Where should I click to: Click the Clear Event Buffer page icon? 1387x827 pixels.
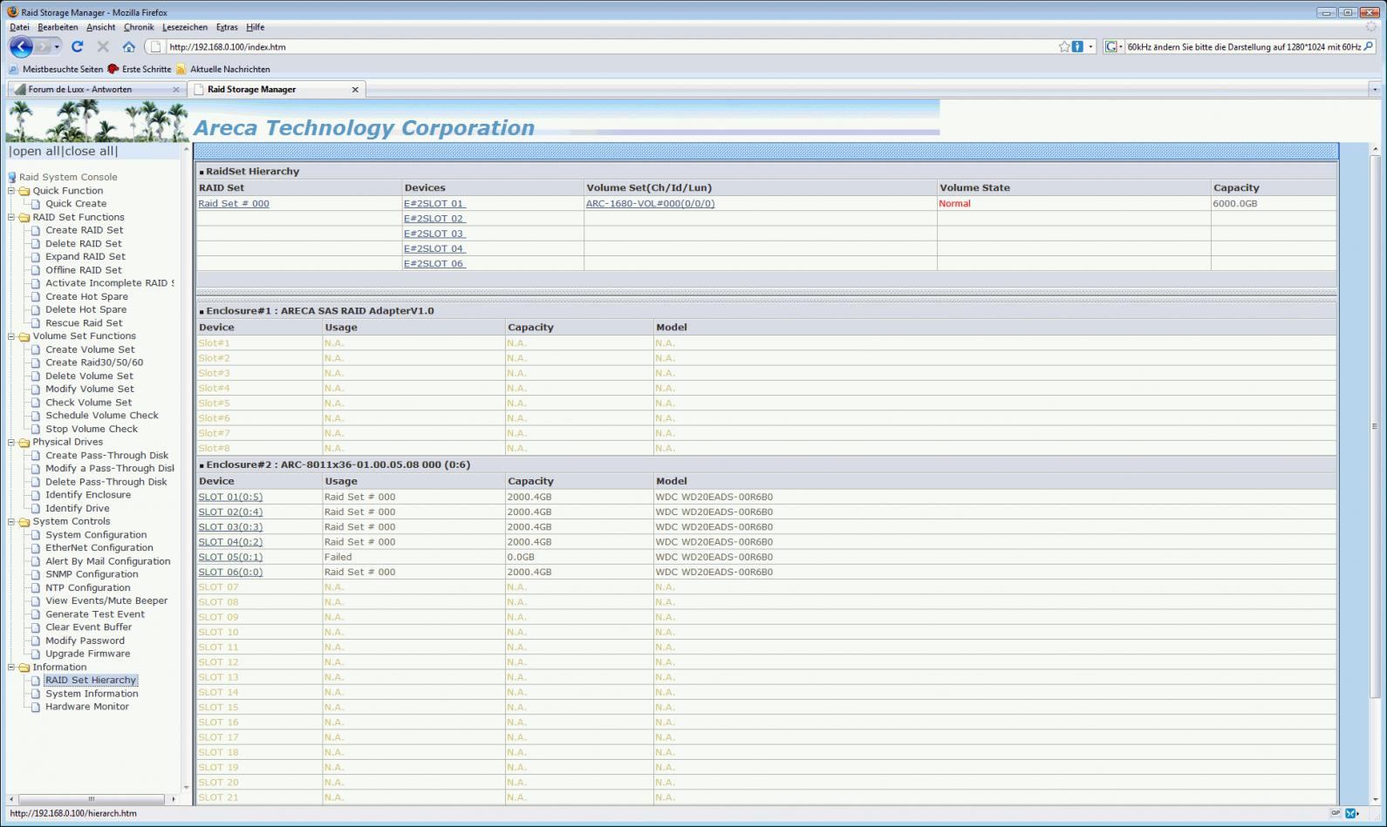tap(36, 627)
